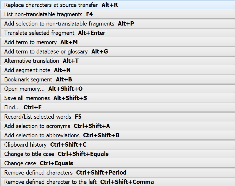Select Record/List selected words

[43, 117]
